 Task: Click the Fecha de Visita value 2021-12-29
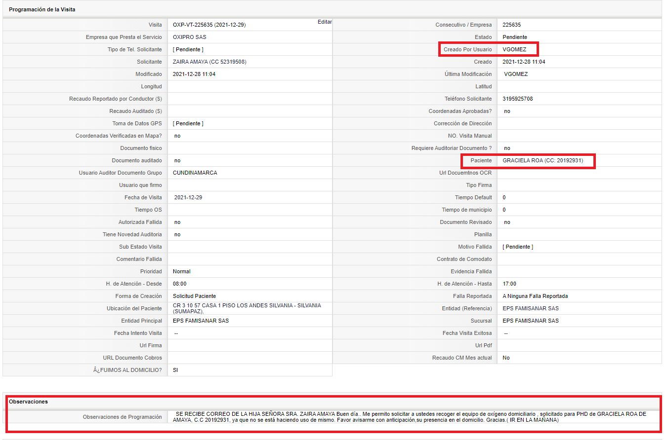[x=188, y=197]
